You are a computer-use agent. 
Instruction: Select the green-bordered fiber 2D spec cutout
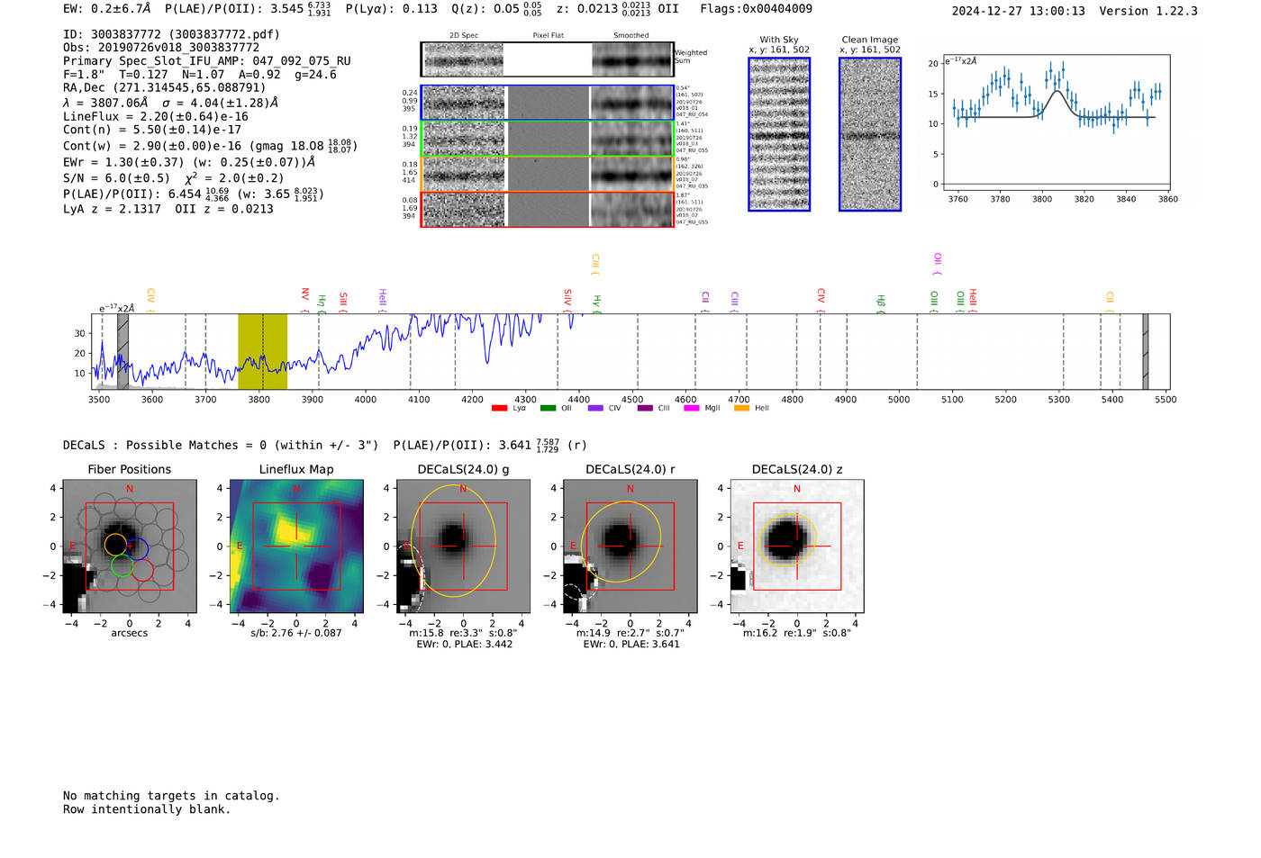[x=547, y=139]
